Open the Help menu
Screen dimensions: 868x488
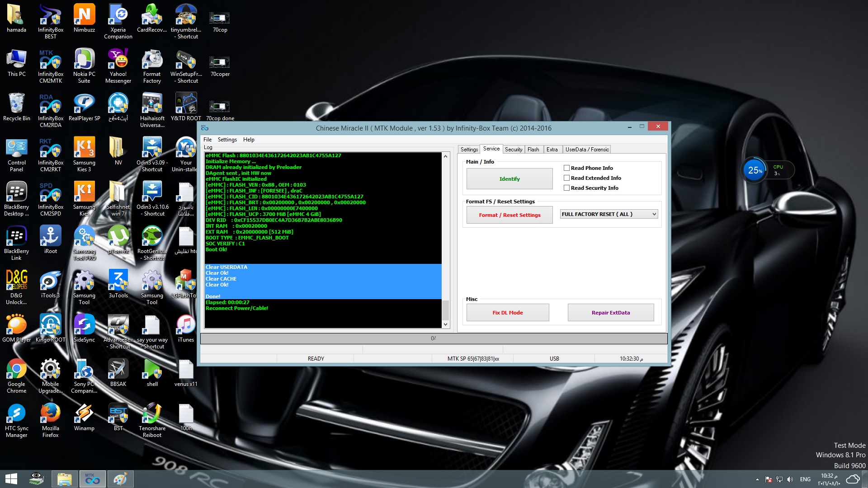[x=249, y=140]
